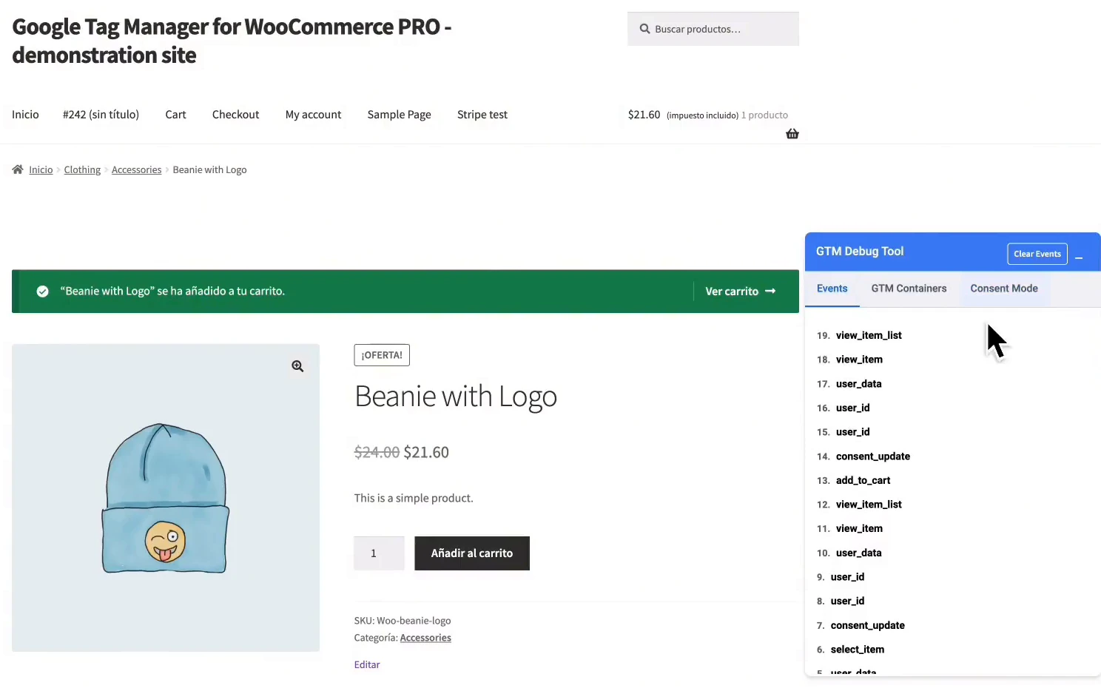The width and height of the screenshot is (1101, 691).
Task: Click the beanie product image
Action: [x=166, y=498]
